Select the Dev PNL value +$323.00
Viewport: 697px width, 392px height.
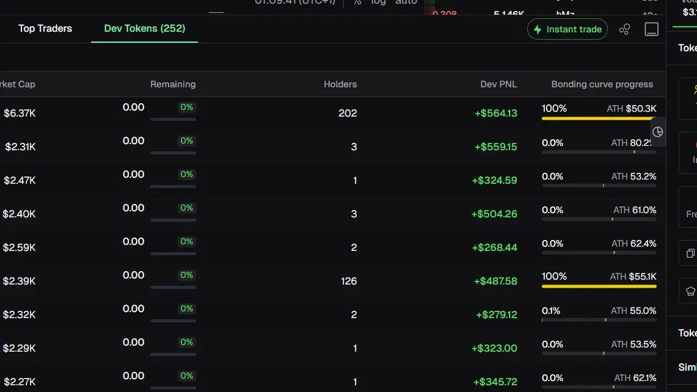(x=494, y=349)
